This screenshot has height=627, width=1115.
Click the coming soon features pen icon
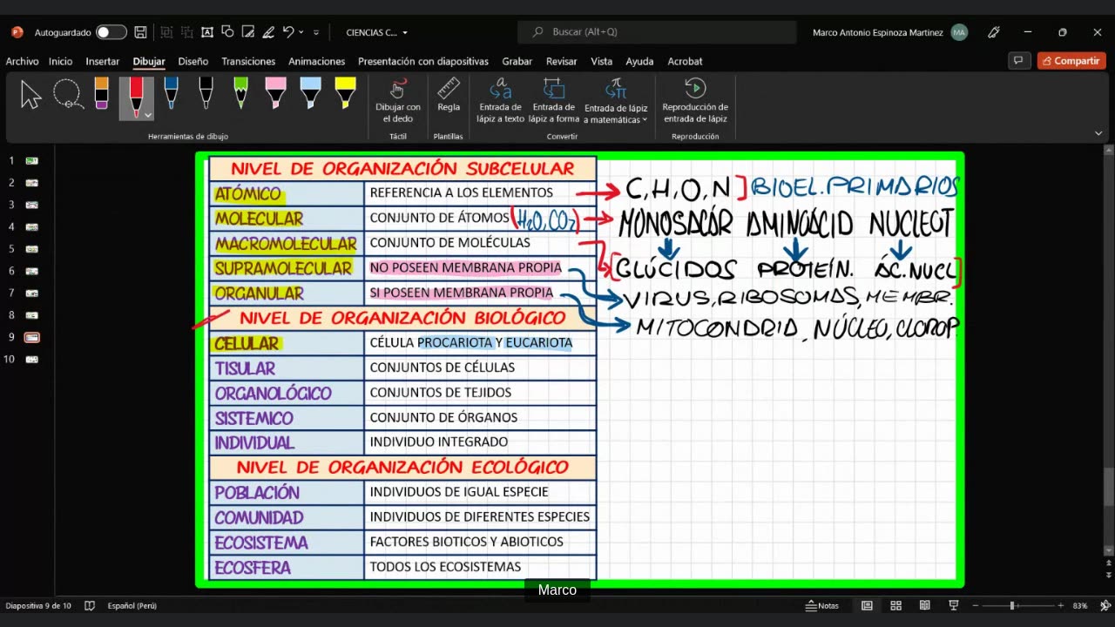pos(994,32)
